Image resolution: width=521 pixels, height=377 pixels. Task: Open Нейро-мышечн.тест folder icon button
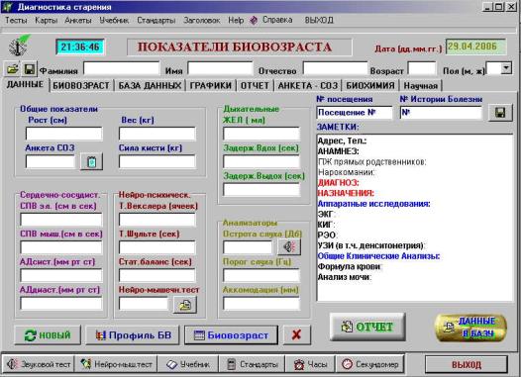[x=185, y=305]
